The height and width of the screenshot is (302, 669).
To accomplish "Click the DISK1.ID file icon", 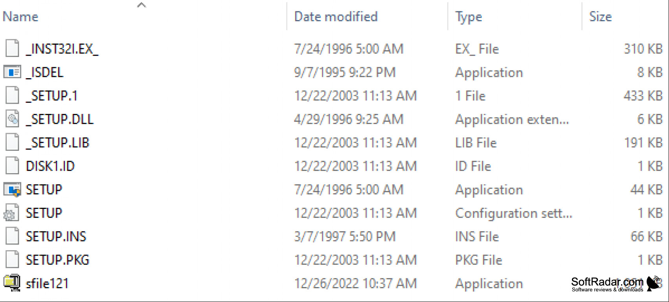I will pyautogui.click(x=12, y=166).
